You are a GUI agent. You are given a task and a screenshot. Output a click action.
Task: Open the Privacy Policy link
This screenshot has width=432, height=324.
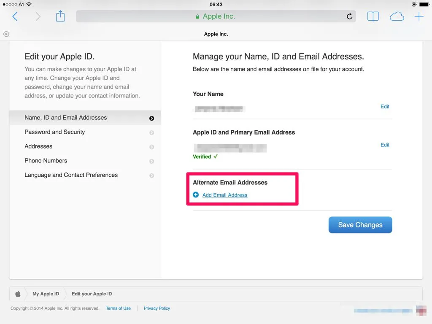[x=157, y=308]
